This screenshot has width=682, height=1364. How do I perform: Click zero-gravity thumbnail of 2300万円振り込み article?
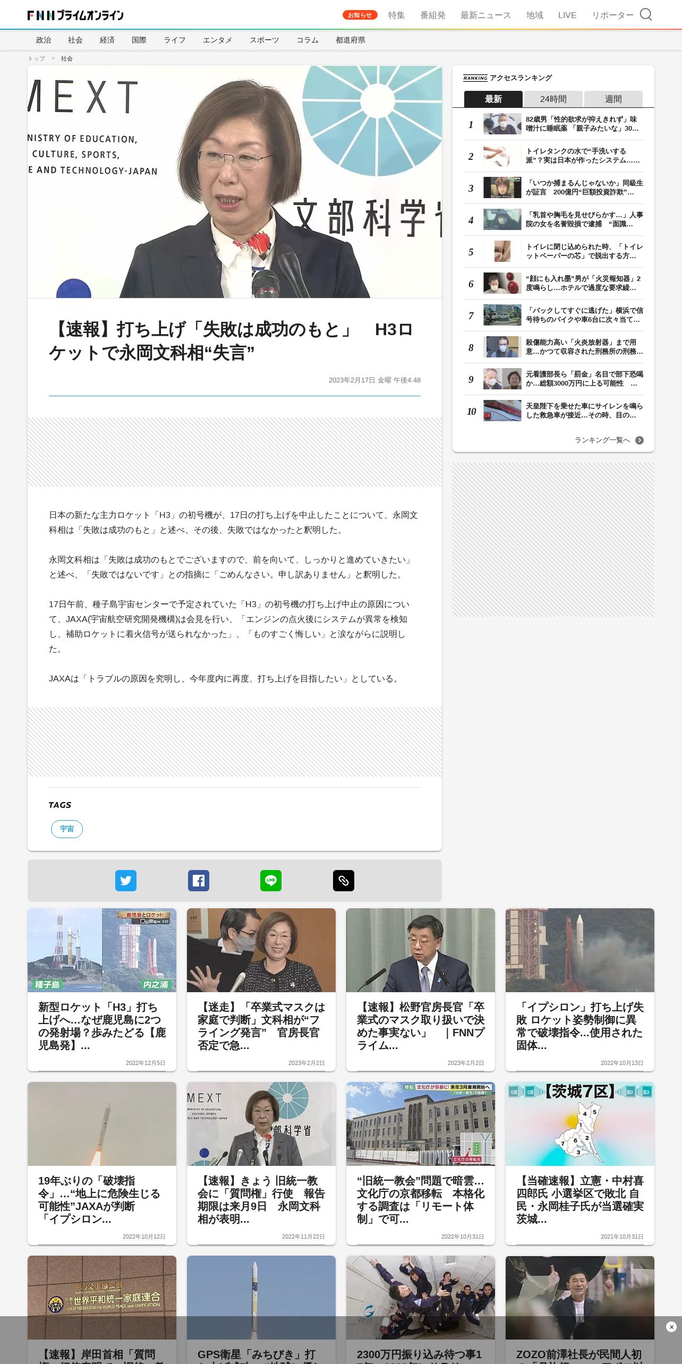tap(421, 1298)
